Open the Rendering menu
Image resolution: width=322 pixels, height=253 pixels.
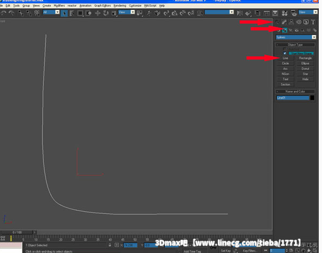point(120,5)
